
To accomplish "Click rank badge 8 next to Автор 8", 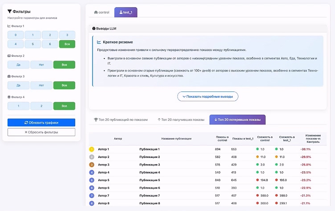I will click(92, 203).
